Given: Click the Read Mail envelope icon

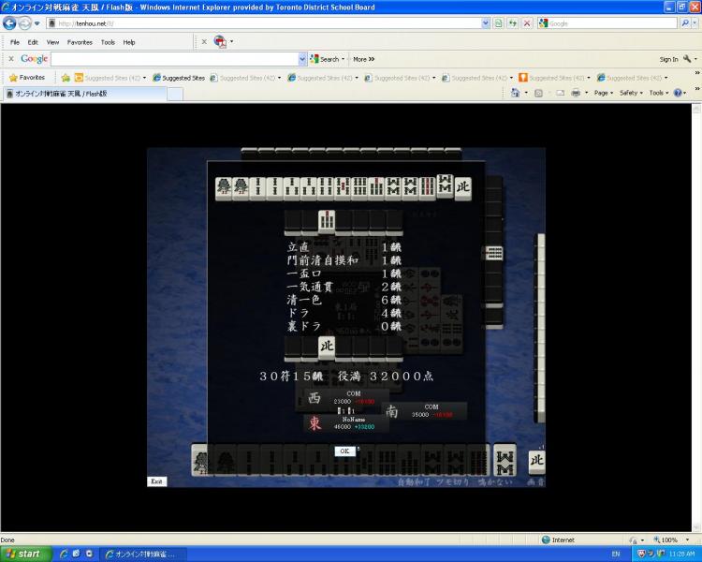Looking at the screenshot, I should pyautogui.click(x=560, y=93).
